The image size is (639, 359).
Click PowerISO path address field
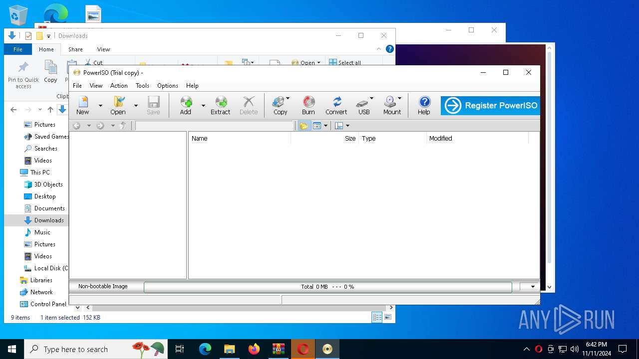click(215, 126)
